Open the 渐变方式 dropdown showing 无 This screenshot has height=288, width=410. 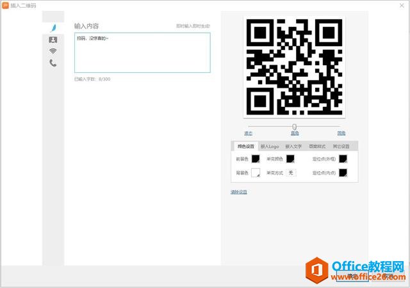click(291, 173)
